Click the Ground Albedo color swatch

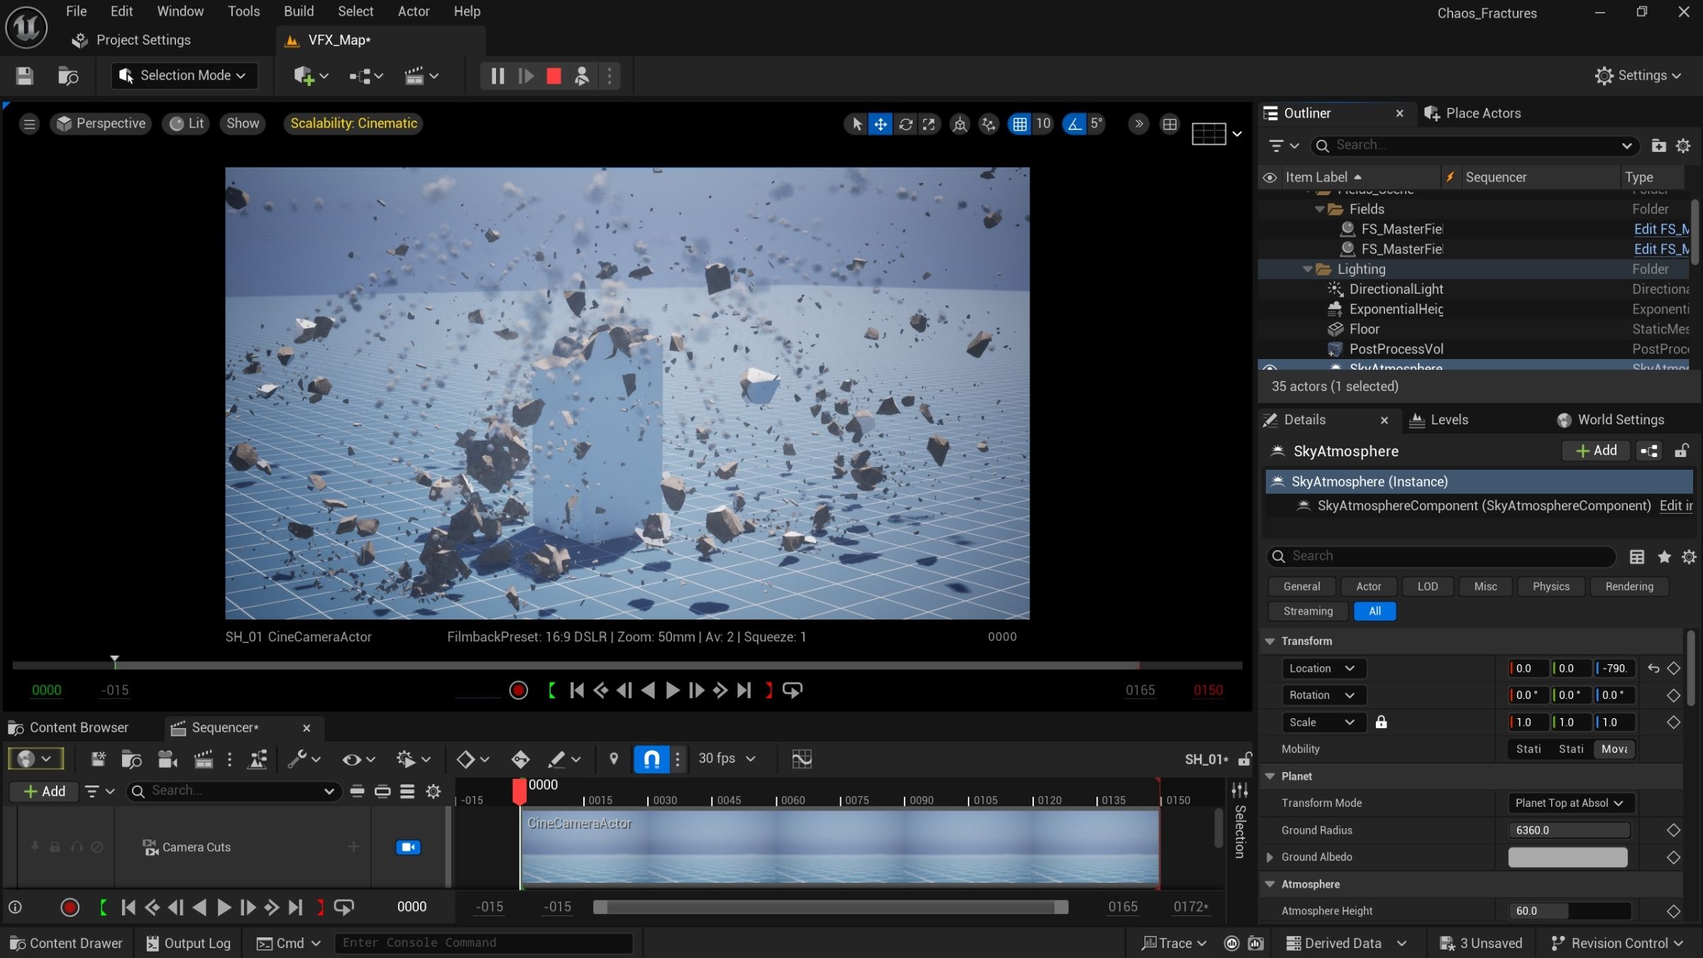tap(1567, 857)
